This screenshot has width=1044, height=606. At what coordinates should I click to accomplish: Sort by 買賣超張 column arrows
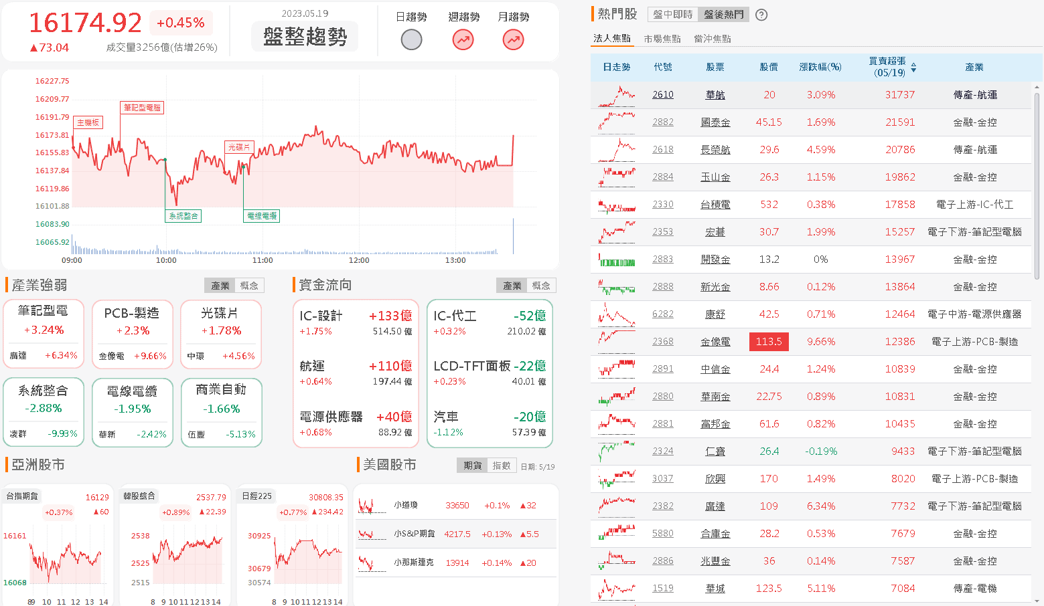point(913,68)
